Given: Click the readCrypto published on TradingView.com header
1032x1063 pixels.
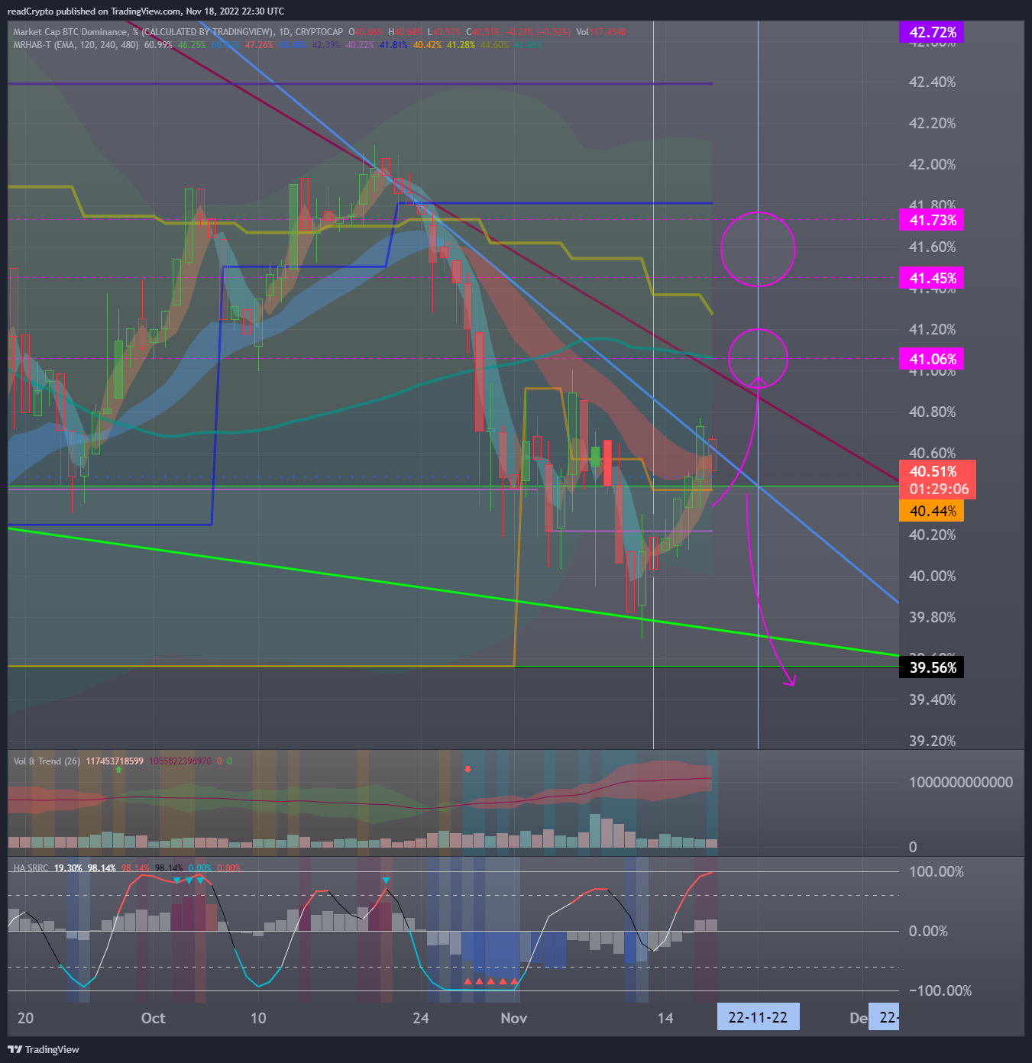Looking at the screenshot, I should pos(146,11).
